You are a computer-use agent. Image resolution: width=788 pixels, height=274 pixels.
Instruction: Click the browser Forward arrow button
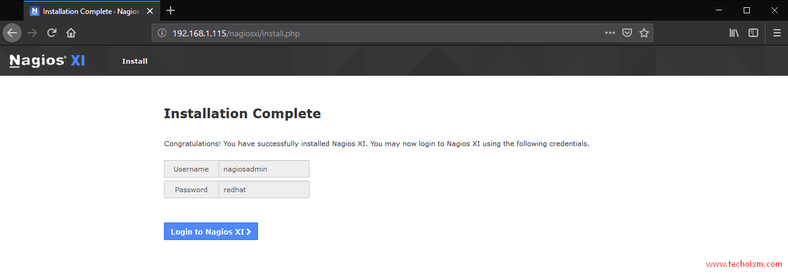(32, 33)
